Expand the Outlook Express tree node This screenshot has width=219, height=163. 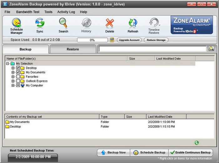coord(13,81)
